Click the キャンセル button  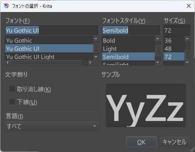click(x=175, y=142)
